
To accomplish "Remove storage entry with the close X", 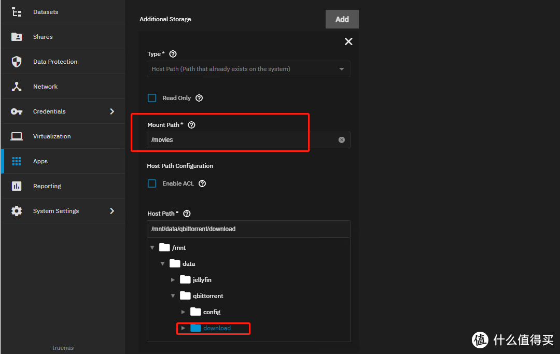I will coord(348,41).
